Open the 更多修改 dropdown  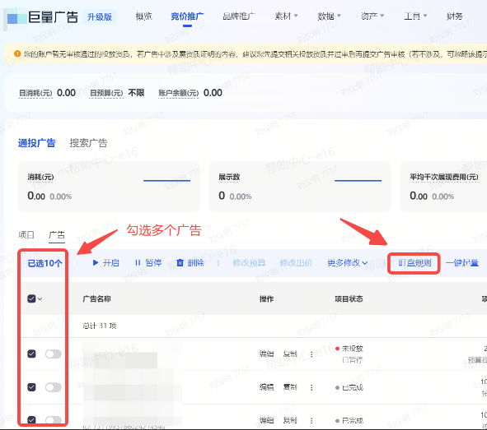click(x=348, y=263)
